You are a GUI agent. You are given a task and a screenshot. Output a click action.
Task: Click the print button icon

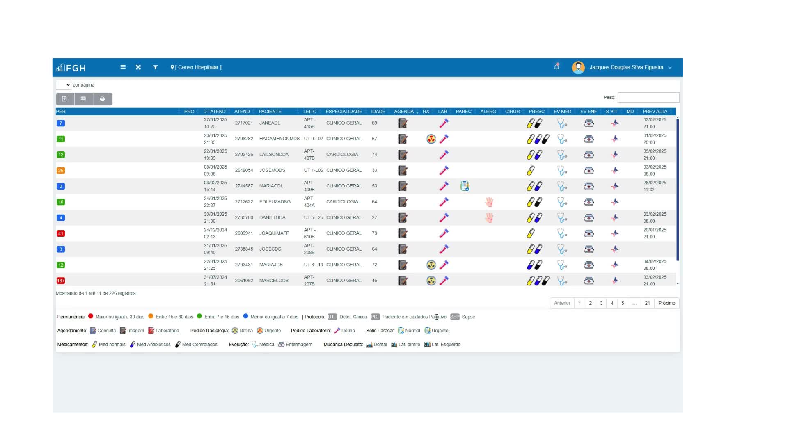click(x=102, y=99)
